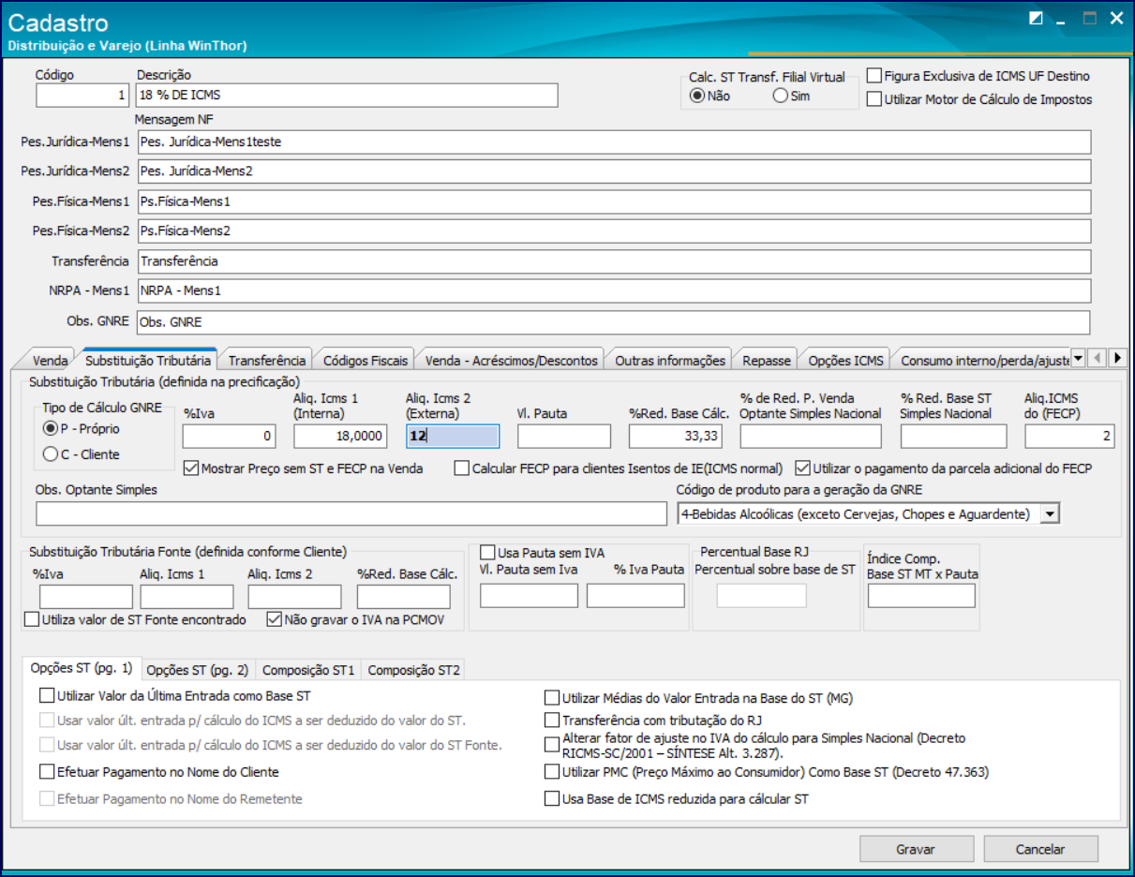Enable Figura Exclusiva de ICMS UF Destino

pos(978,76)
